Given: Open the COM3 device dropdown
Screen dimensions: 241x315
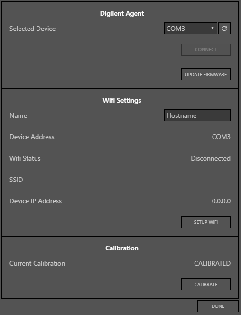Looking at the screenshot, I should 190,29.
